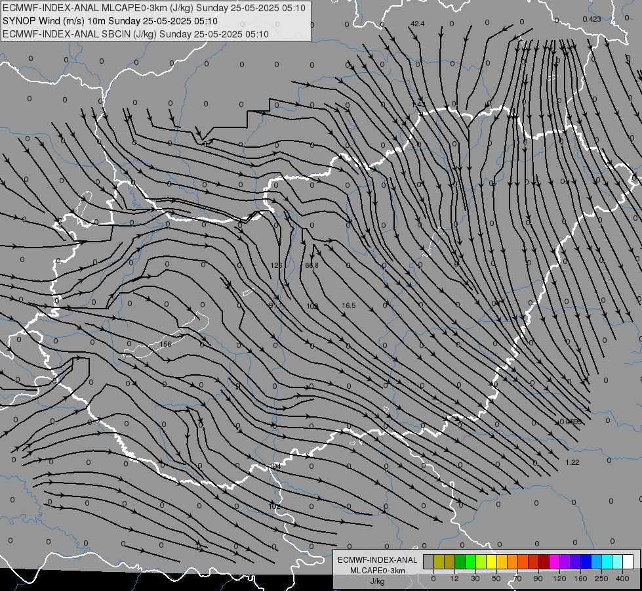The image size is (642, 591).
Task: Click the legend scale label 50
Action: pyautogui.click(x=496, y=579)
